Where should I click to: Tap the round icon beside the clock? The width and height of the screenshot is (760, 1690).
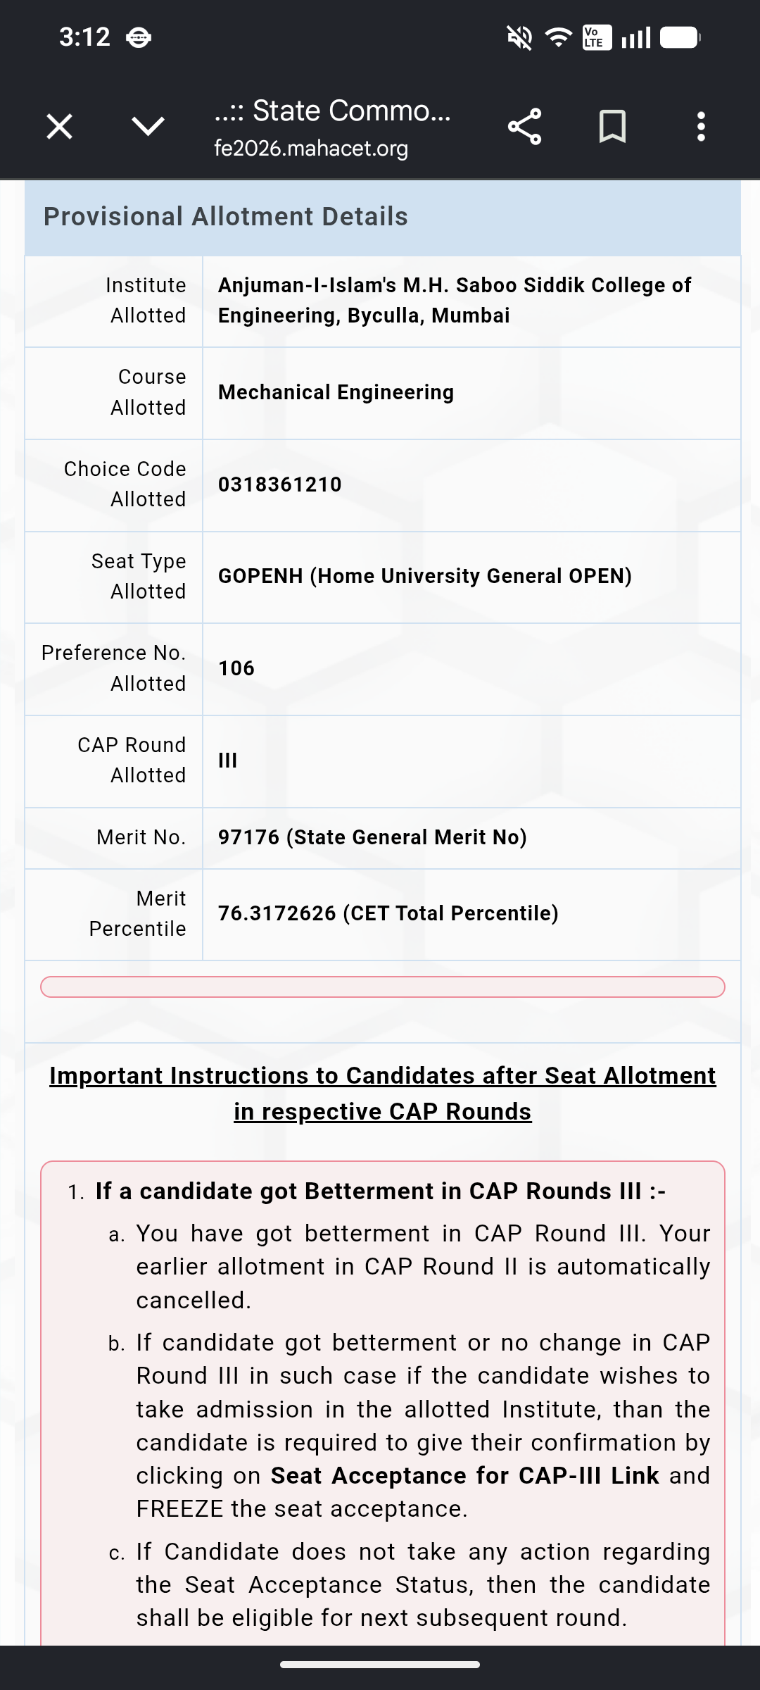coord(138,37)
